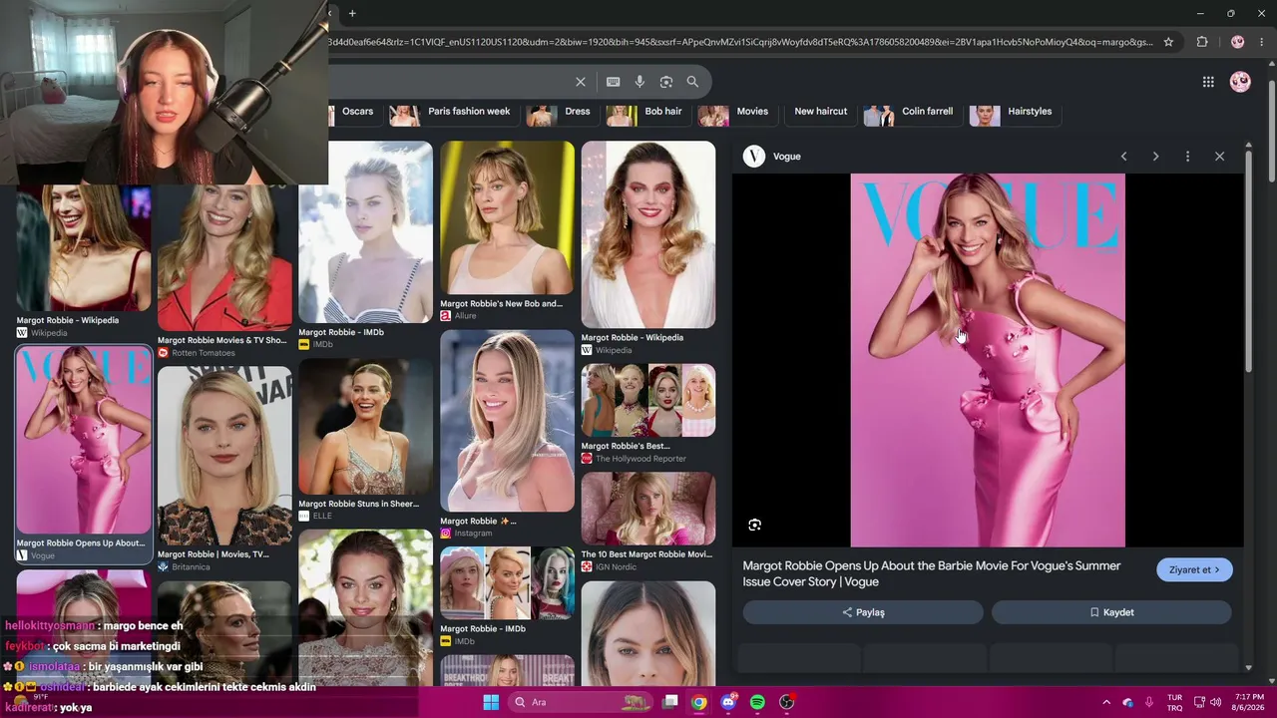Open Discord from the taskbar

(x=728, y=702)
